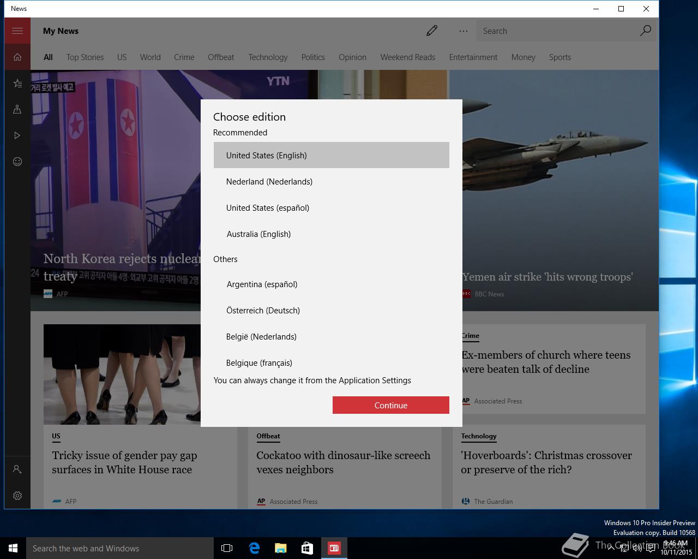Screen dimensions: 698x559
Task: Click the legs photo thumbnail
Action: coord(122,374)
